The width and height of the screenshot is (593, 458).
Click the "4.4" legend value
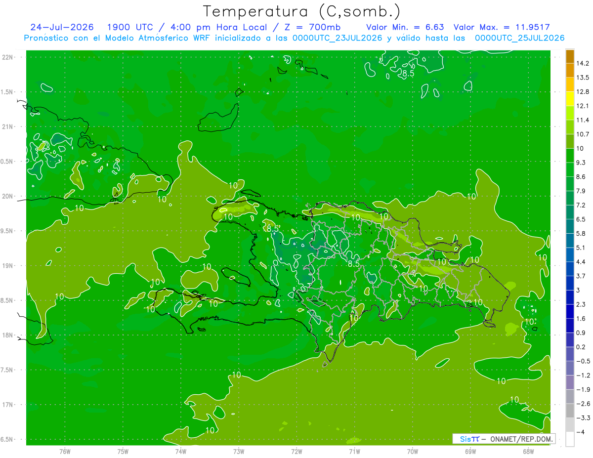582,262
